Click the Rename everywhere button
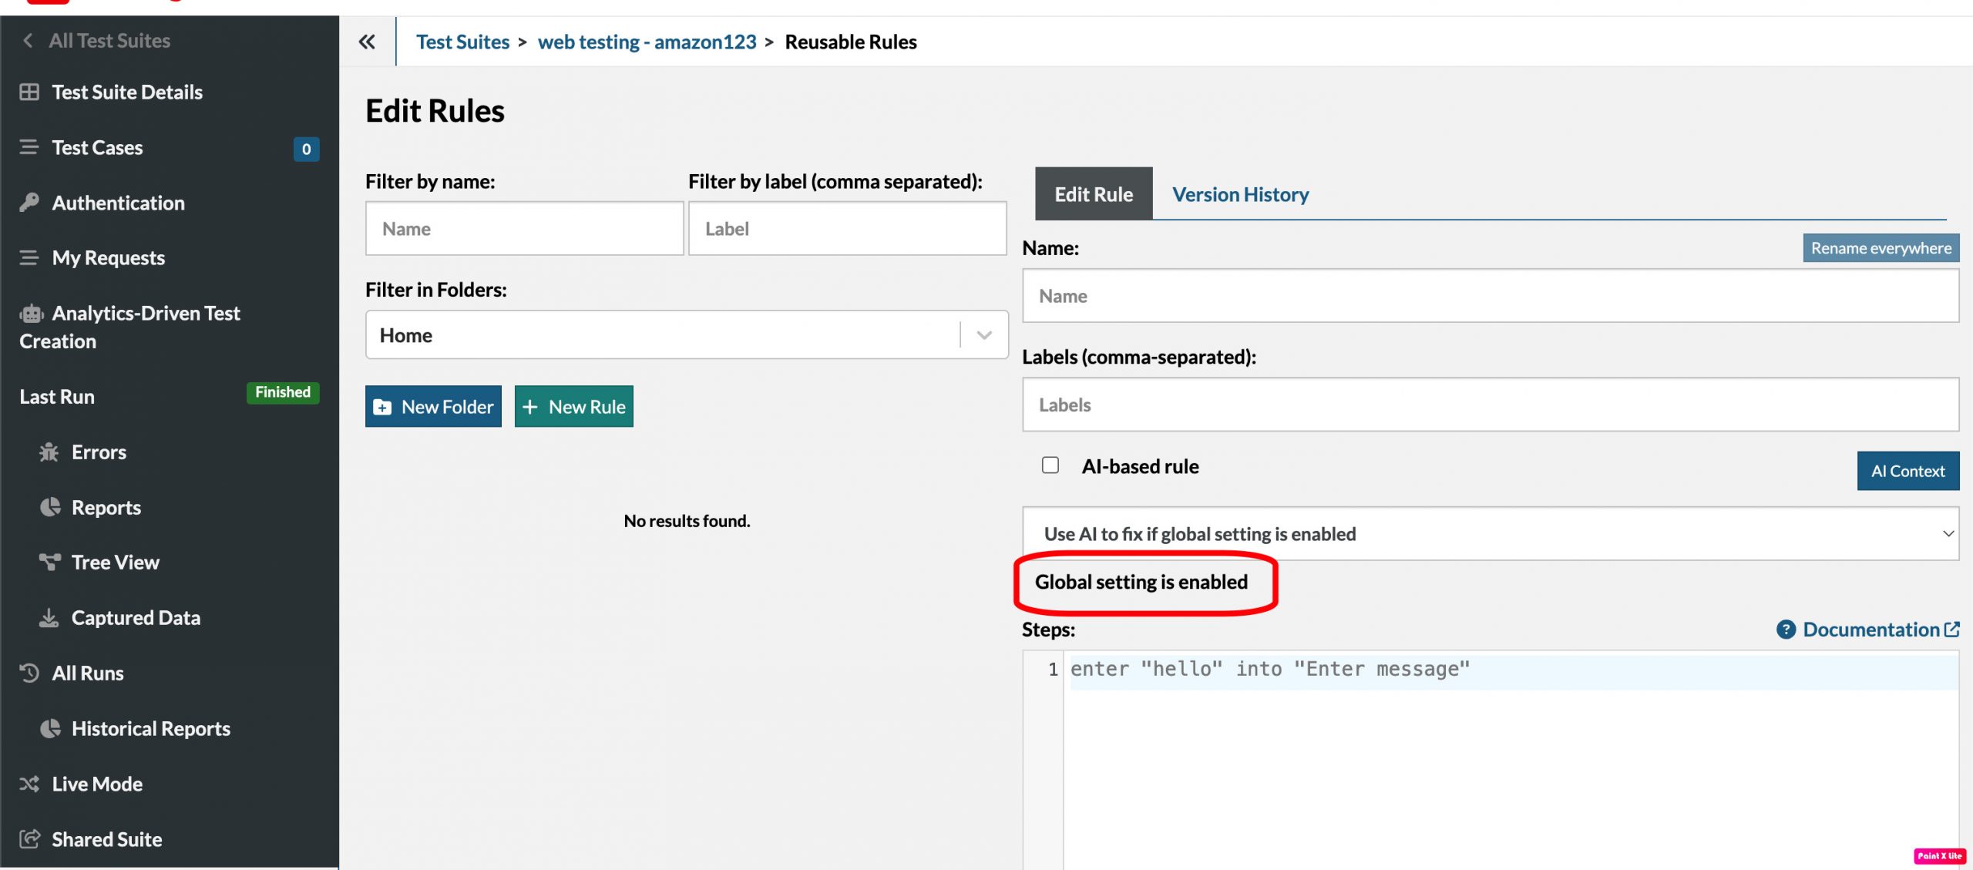This screenshot has height=870, width=1973. 1881,248
